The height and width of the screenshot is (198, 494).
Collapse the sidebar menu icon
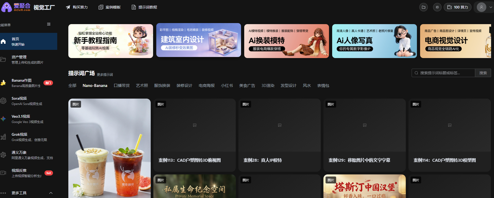[49, 24]
